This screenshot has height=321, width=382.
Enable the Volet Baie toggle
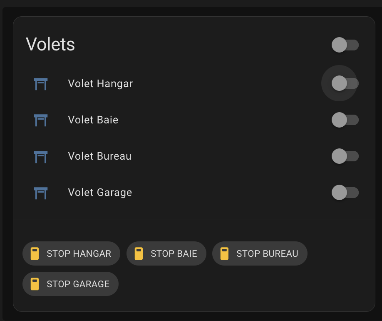tap(345, 120)
